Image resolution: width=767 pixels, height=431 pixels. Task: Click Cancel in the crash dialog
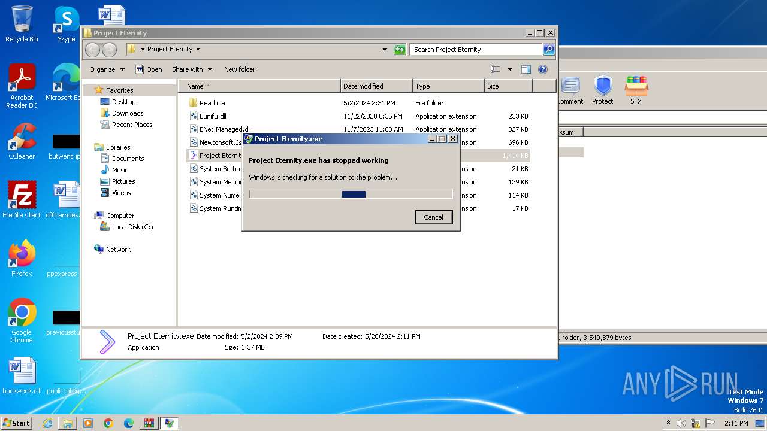[x=433, y=217]
